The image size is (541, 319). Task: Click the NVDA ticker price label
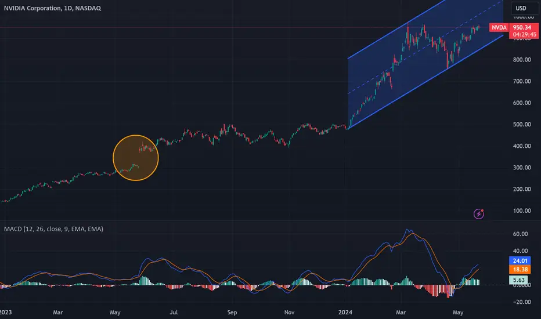[x=499, y=27]
